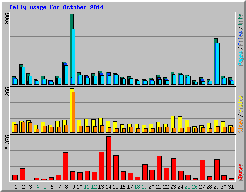246x192 pixels.
Task: Click the green day 4 axis label
Action: click(x=37, y=187)
